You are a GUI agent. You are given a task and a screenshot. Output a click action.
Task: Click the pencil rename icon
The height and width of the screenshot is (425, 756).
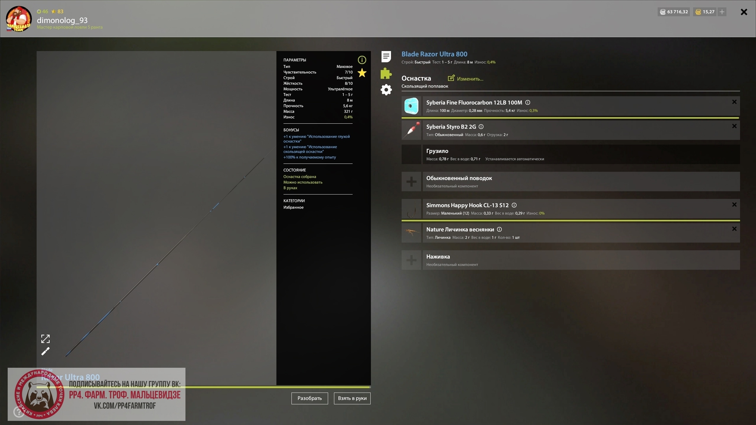(45, 351)
